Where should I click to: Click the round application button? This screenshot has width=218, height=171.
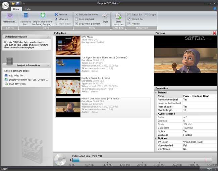coord(5,5)
